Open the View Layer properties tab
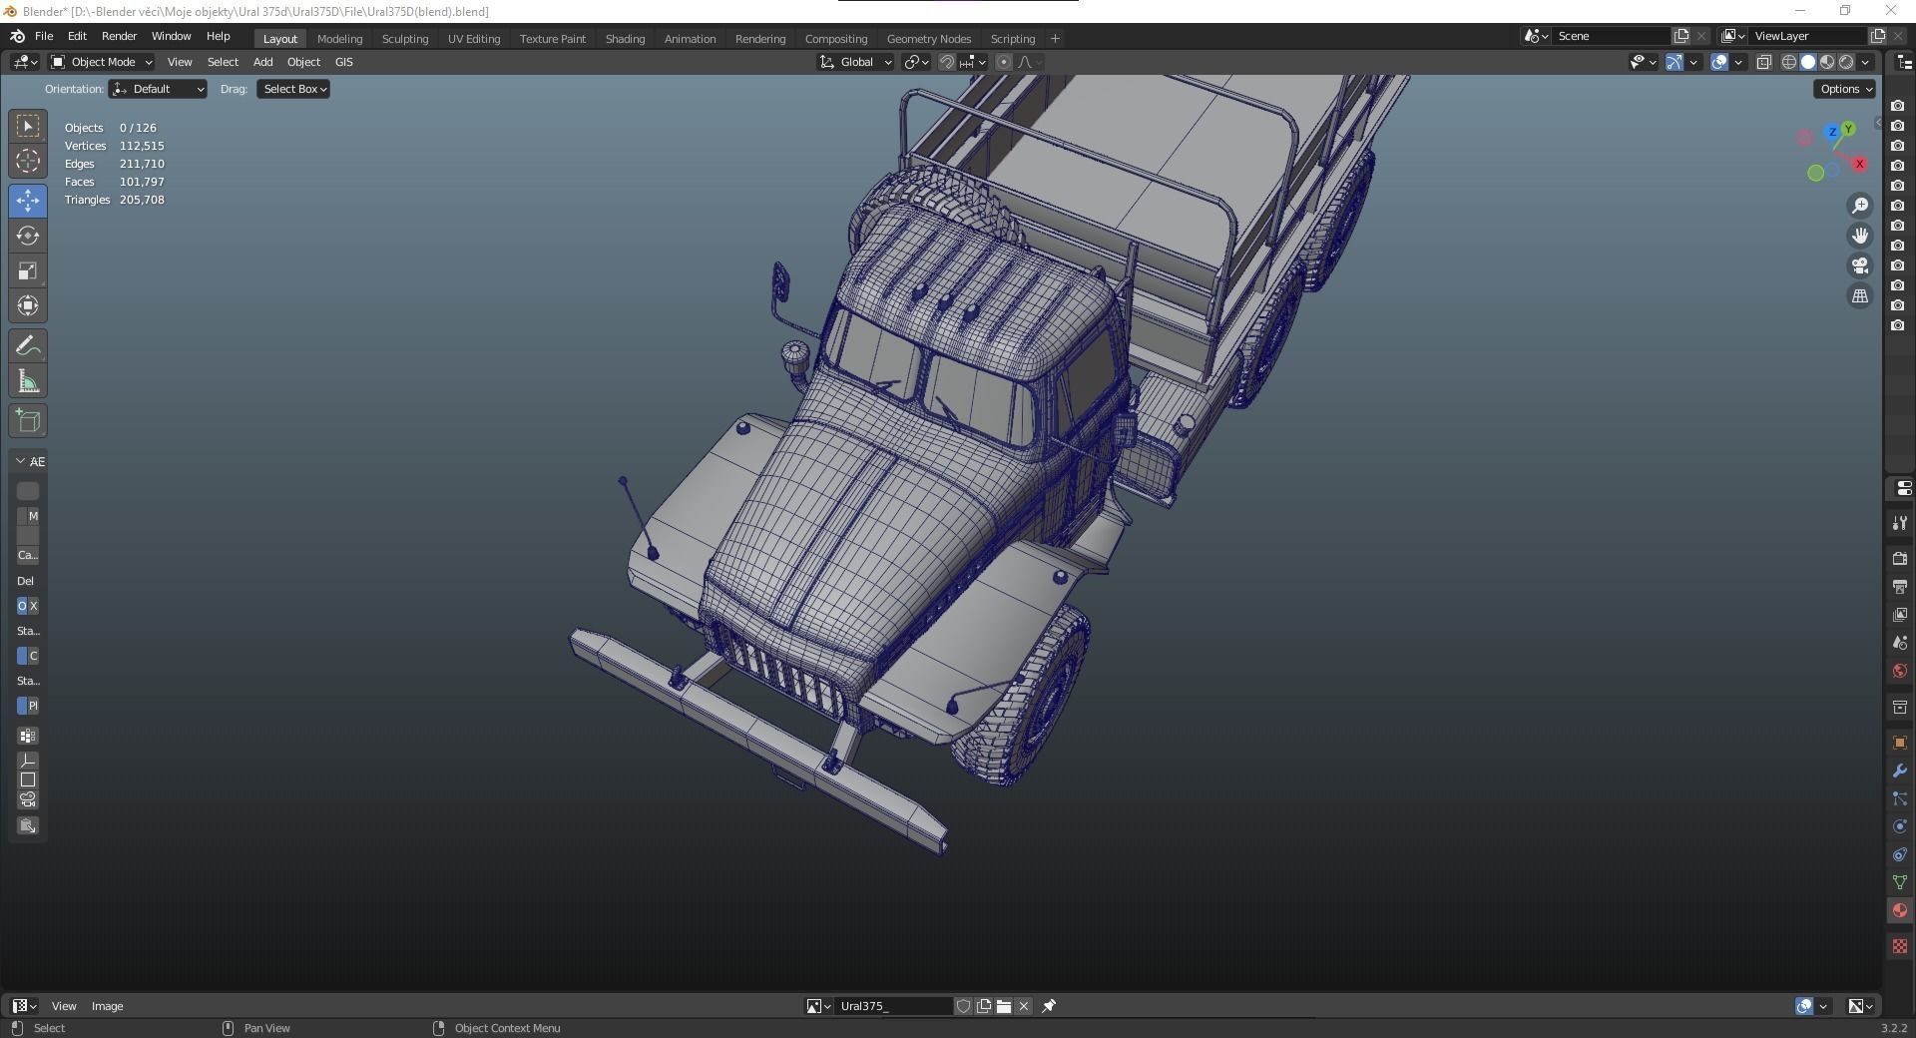 tap(1899, 614)
